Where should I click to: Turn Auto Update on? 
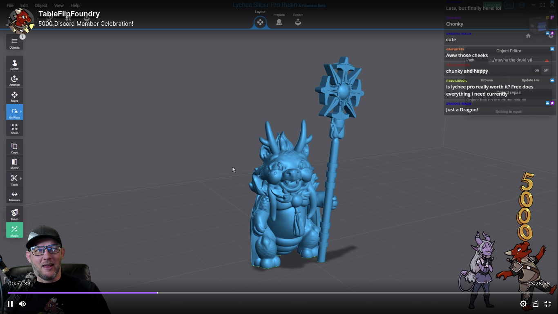point(537,70)
